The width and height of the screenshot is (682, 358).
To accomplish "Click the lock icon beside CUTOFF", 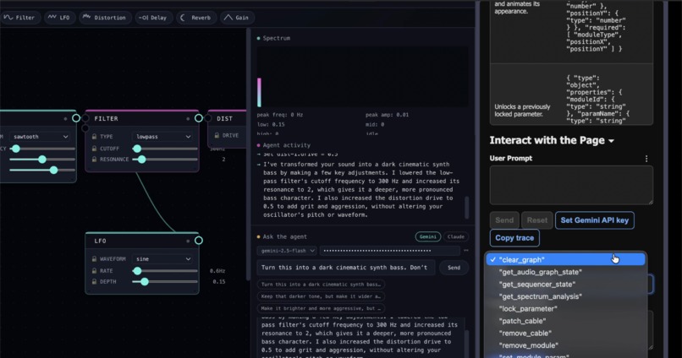I will [94, 149].
